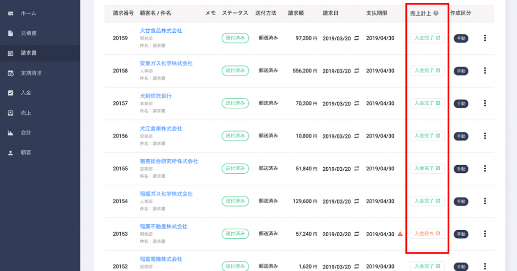The height and width of the screenshot is (271, 517).
Task: Open 犬江倉庫株式会社 invoice link
Action: [x=161, y=128]
